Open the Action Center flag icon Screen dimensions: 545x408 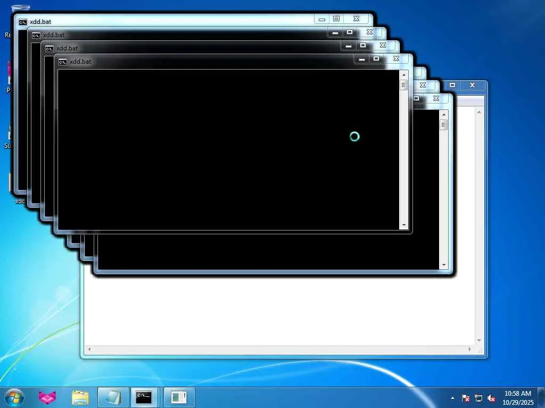[x=466, y=398]
